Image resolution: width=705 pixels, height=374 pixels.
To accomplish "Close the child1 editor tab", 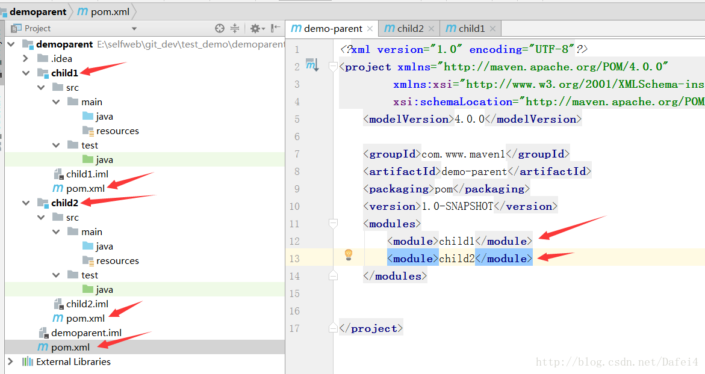I will click(x=493, y=29).
